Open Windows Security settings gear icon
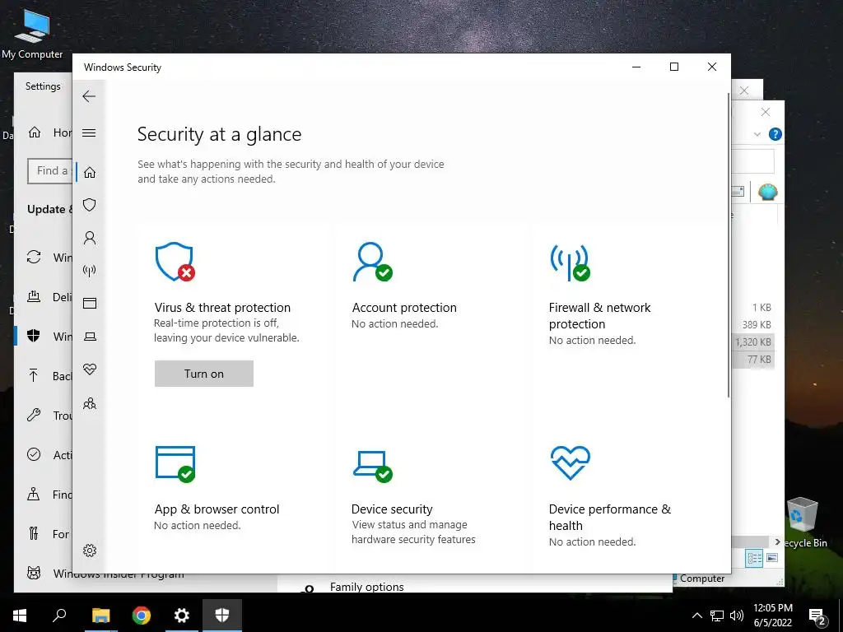Screen dimensions: 843x632 point(90,551)
